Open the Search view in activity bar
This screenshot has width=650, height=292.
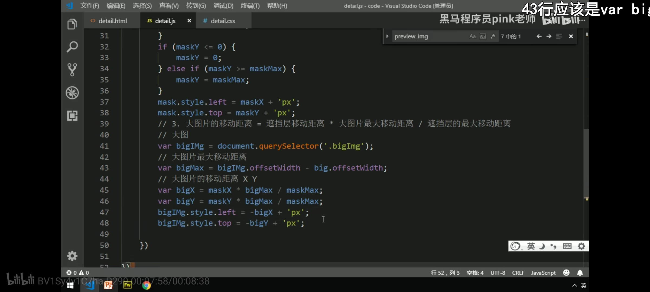[x=72, y=47]
